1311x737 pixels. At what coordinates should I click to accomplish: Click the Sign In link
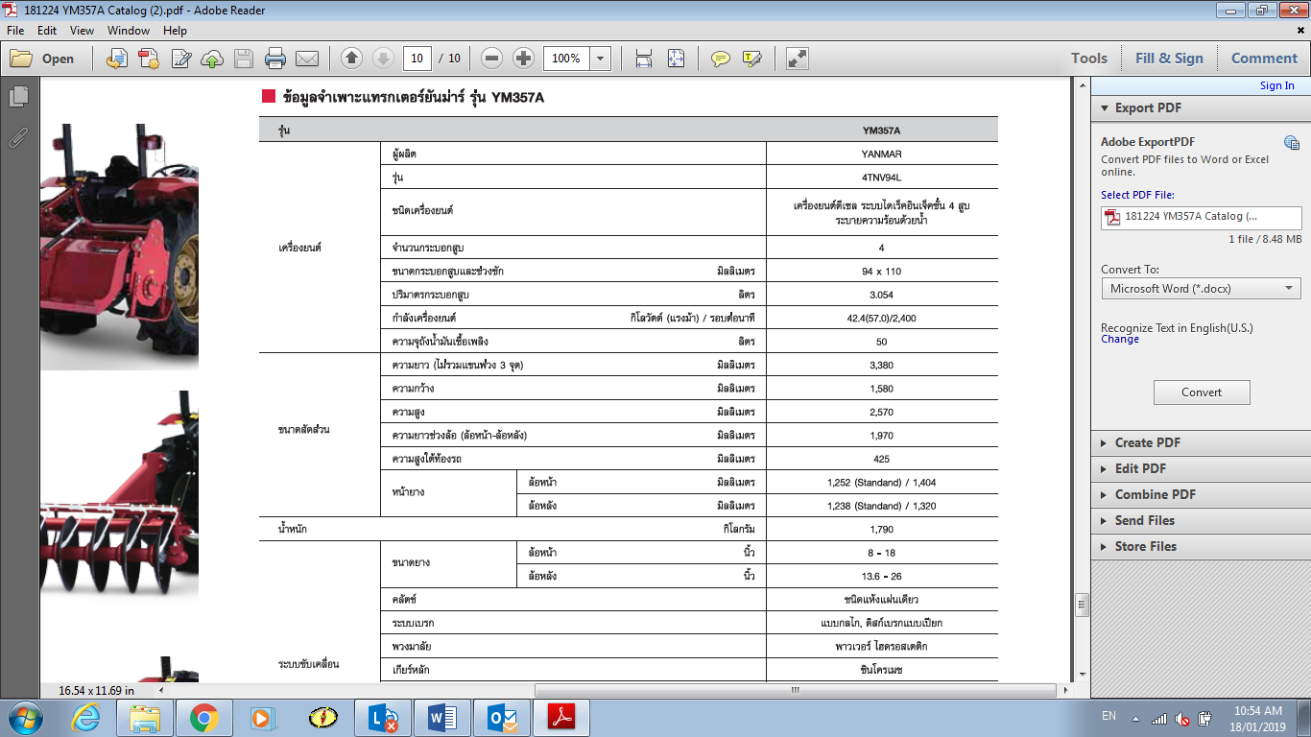tap(1276, 85)
